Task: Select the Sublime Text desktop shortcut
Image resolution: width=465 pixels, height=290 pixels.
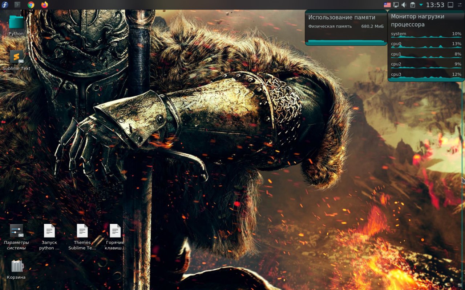Action: tap(16, 60)
